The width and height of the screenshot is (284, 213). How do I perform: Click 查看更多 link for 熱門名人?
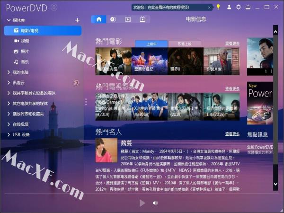(232, 133)
